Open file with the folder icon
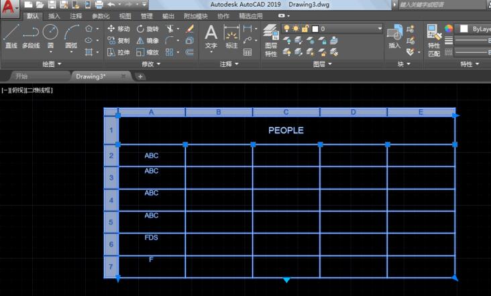 pos(40,5)
